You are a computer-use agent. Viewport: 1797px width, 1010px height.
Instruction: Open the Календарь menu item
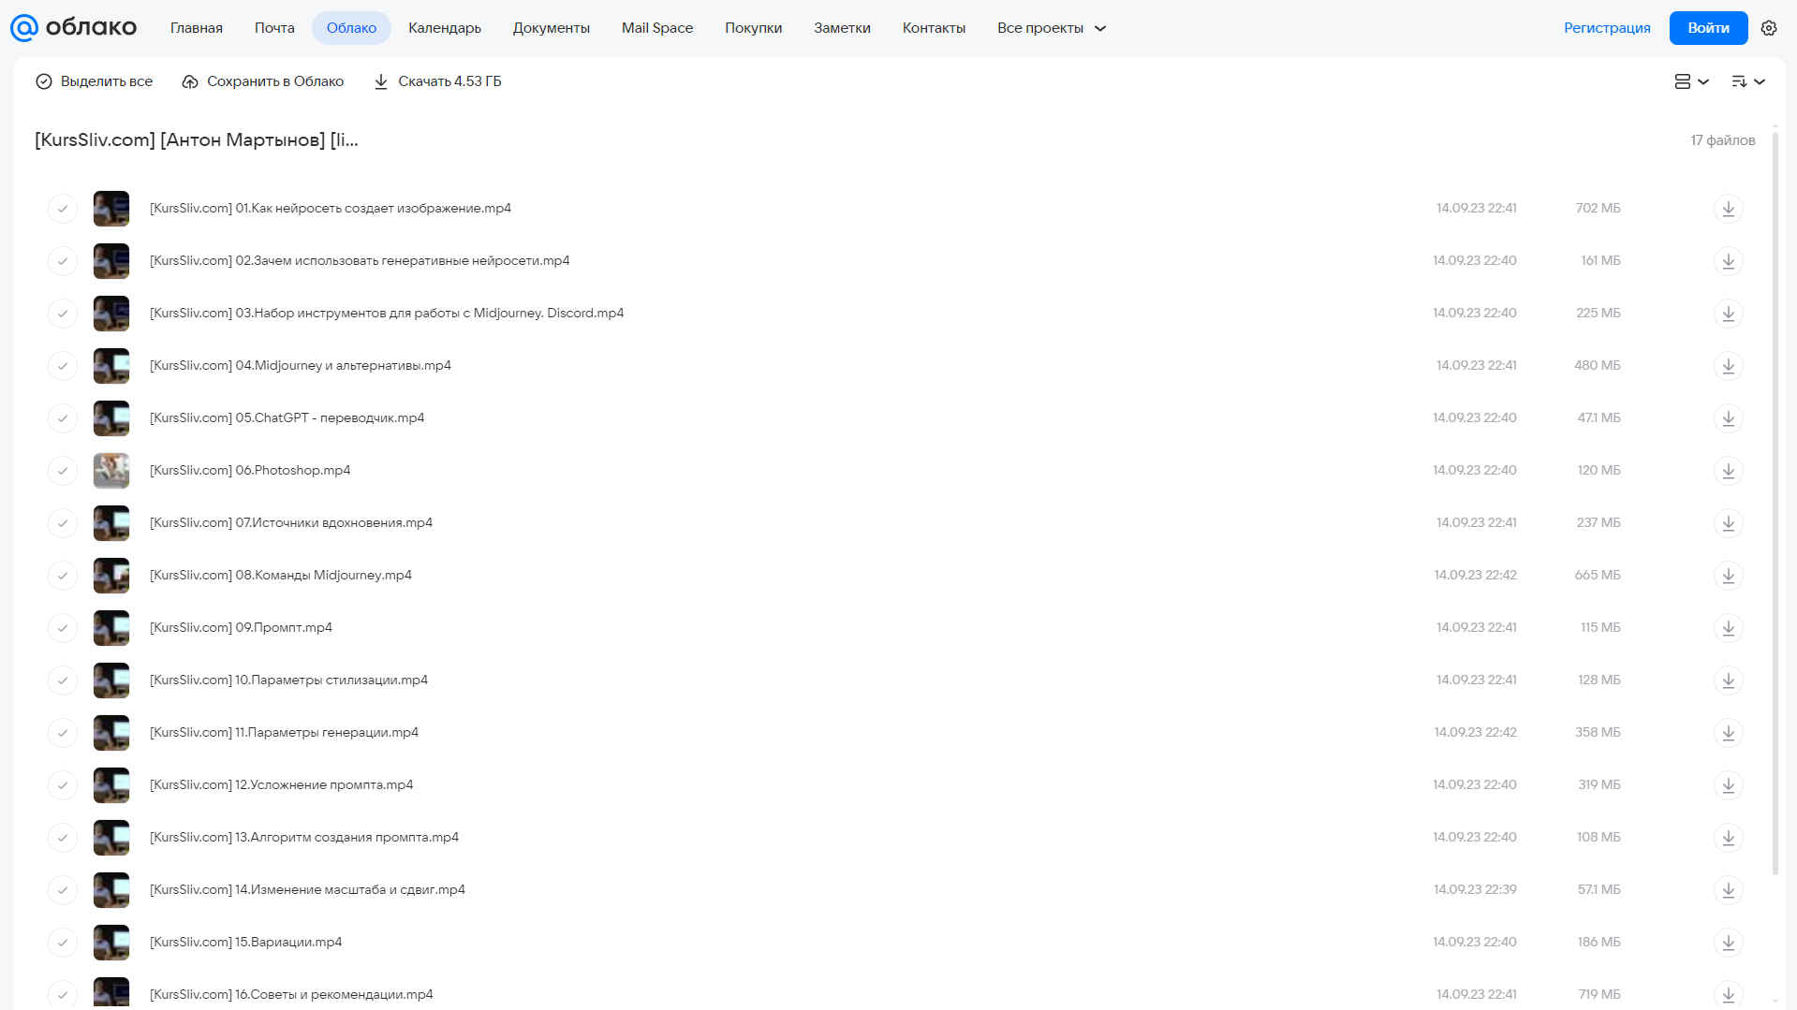point(445,28)
